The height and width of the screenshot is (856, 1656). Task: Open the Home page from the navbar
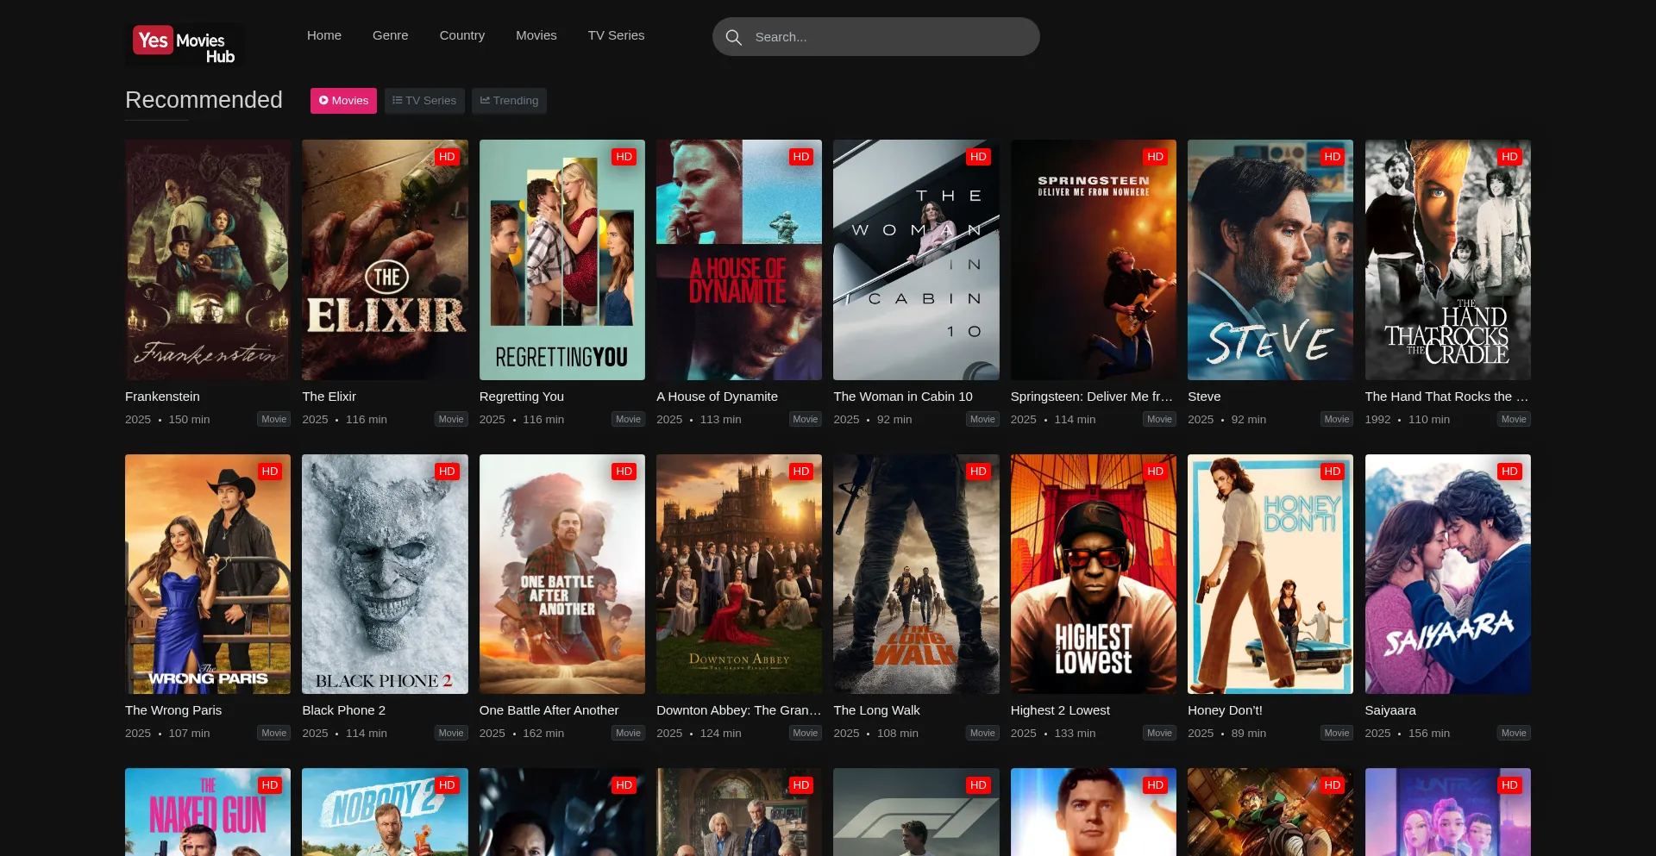[323, 35]
